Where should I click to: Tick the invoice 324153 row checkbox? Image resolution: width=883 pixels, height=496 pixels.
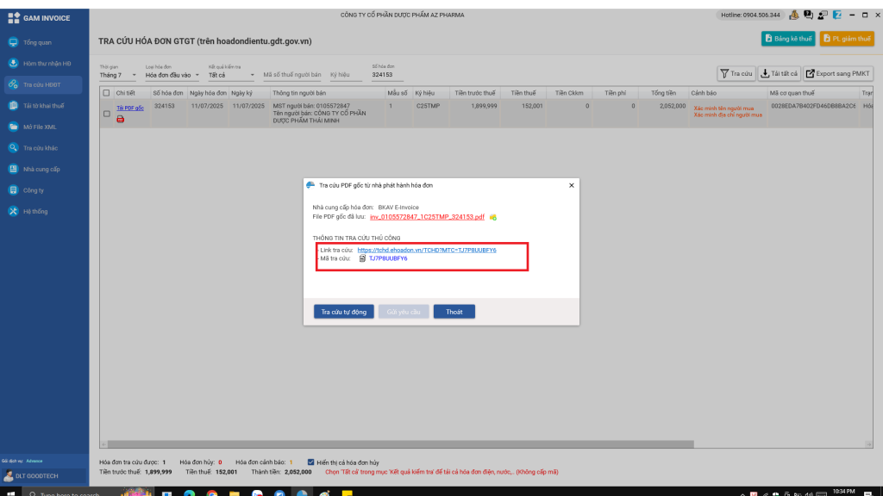coord(106,113)
